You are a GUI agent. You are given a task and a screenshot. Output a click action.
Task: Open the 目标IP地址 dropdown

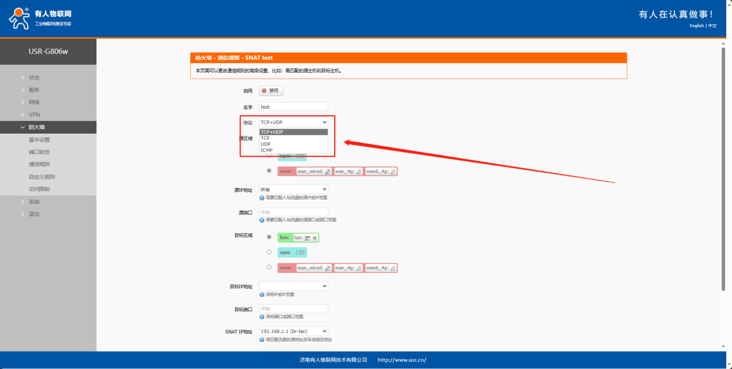pyautogui.click(x=293, y=286)
